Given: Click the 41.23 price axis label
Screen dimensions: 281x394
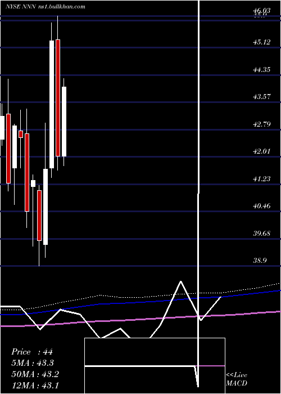Looking at the screenshot, I should [x=262, y=178].
